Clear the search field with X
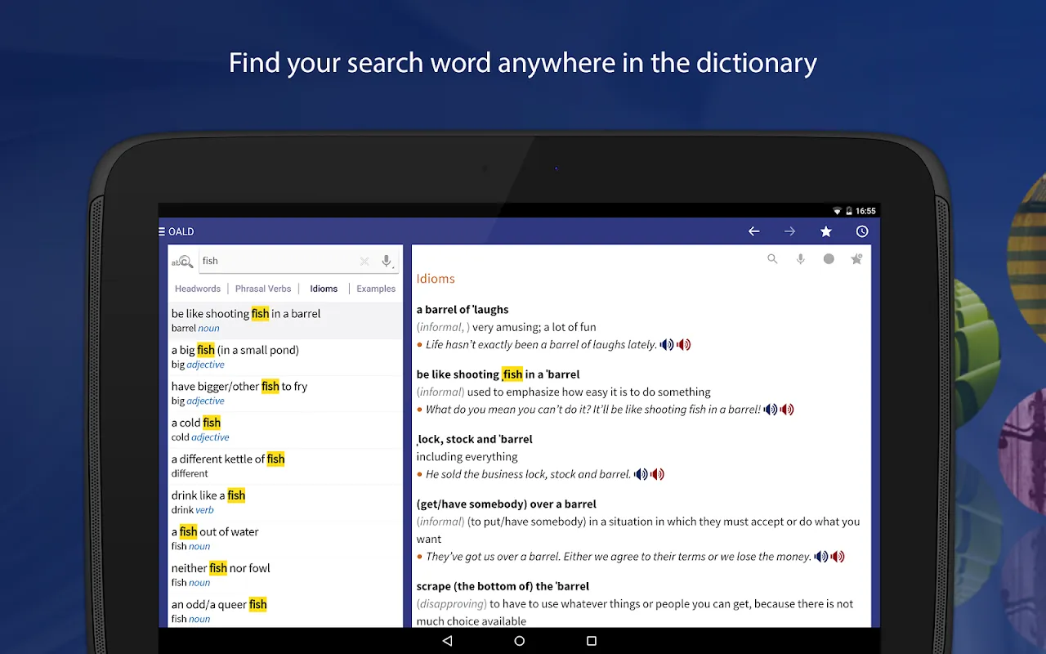 pos(364,261)
